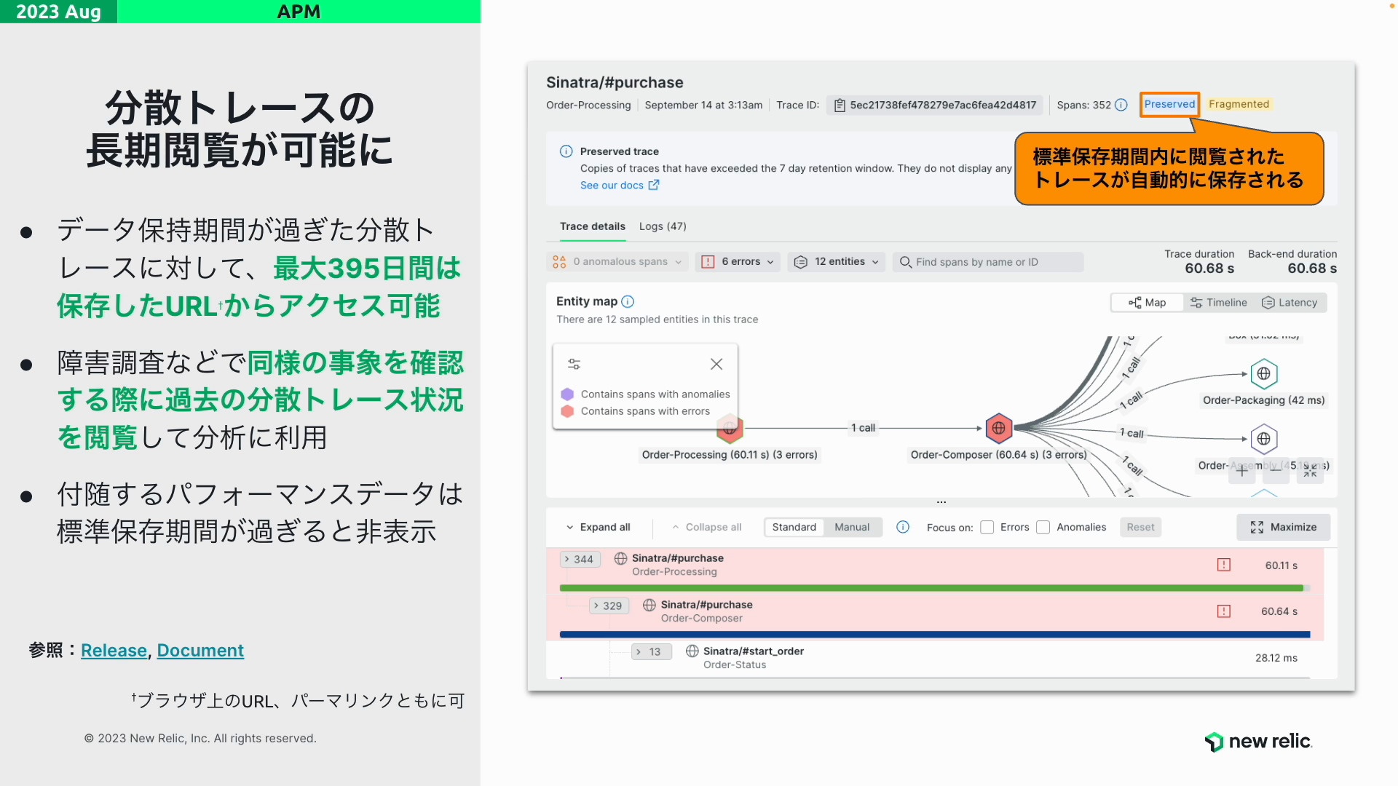Select the Order-Processing node on the map
The image size is (1398, 786).
click(730, 429)
